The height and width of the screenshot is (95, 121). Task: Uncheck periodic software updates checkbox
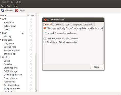click(45, 28)
